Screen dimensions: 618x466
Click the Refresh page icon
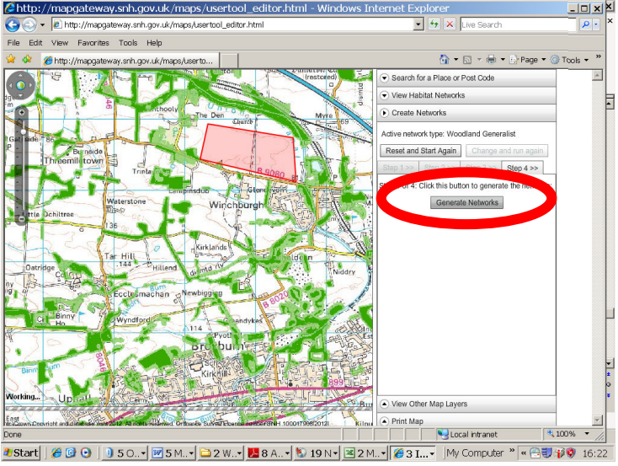point(434,24)
